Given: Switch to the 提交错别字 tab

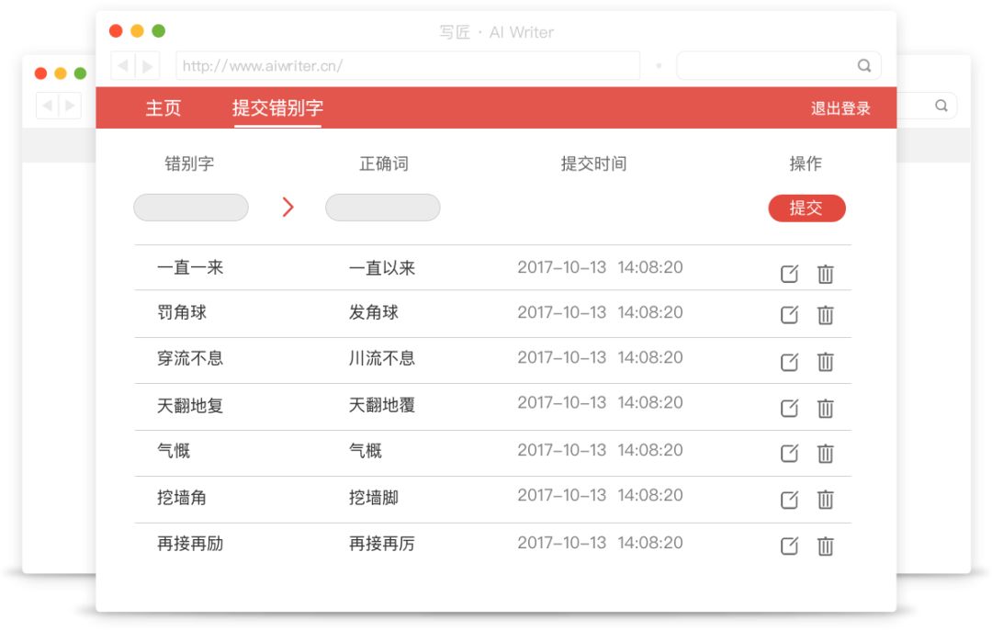Looking at the screenshot, I should [277, 108].
